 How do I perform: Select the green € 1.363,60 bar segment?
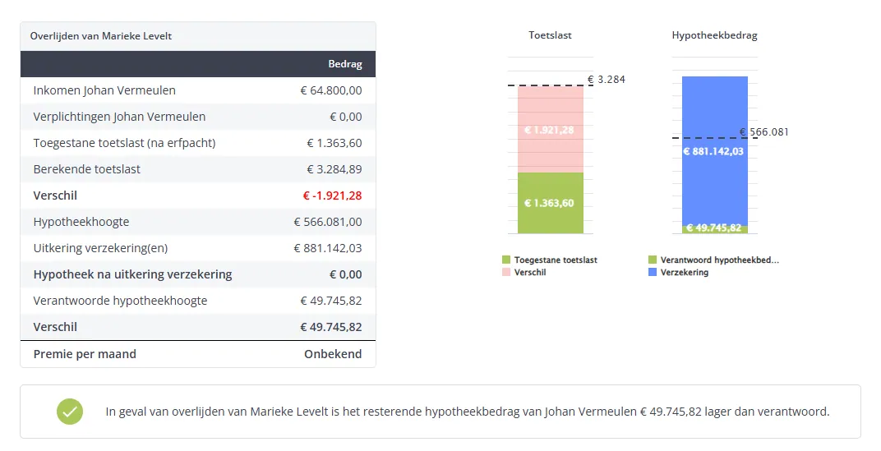(550, 203)
